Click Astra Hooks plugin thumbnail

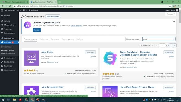[x=31, y=58]
